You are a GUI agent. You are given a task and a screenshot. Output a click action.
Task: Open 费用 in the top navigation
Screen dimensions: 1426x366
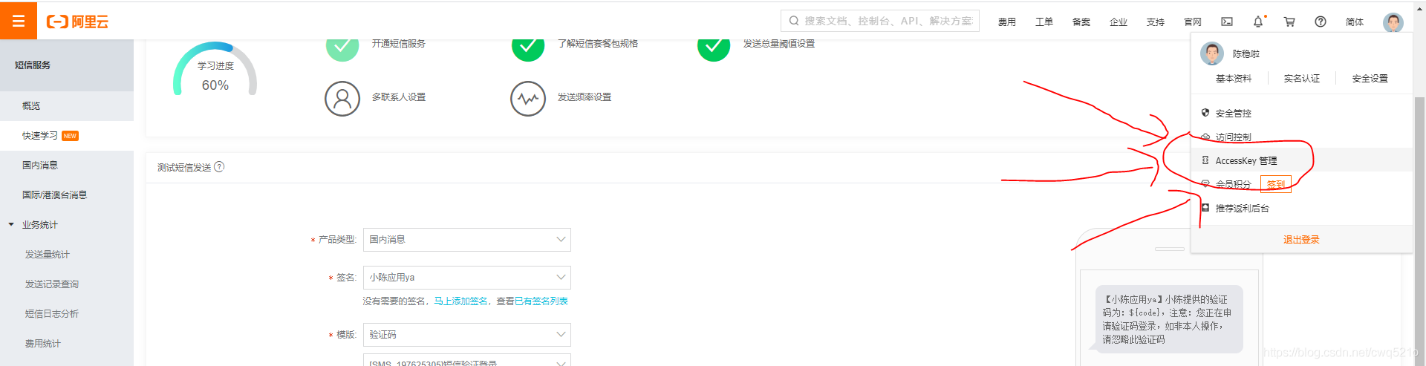click(1007, 22)
